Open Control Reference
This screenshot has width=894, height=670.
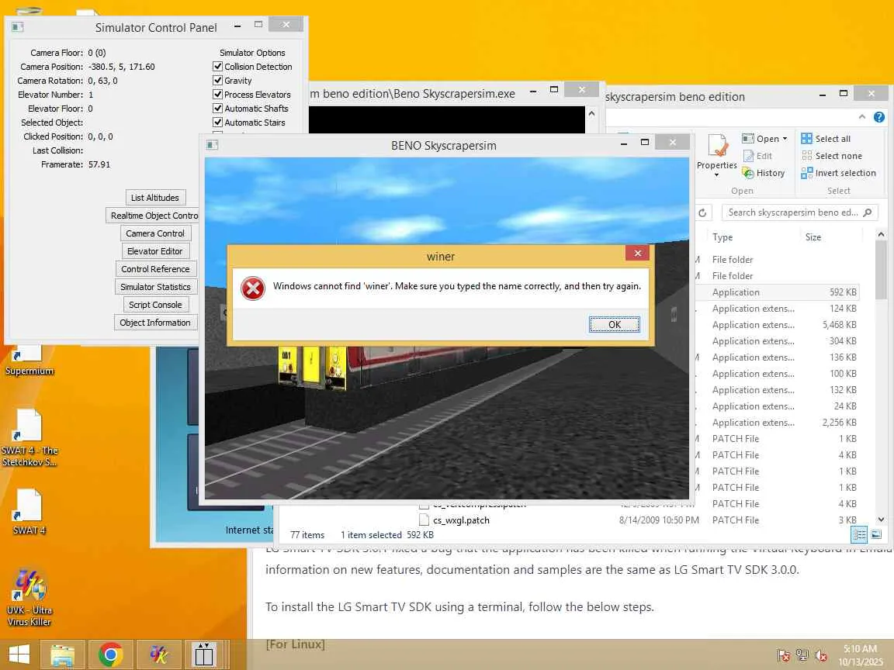click(x=155, y=269)
